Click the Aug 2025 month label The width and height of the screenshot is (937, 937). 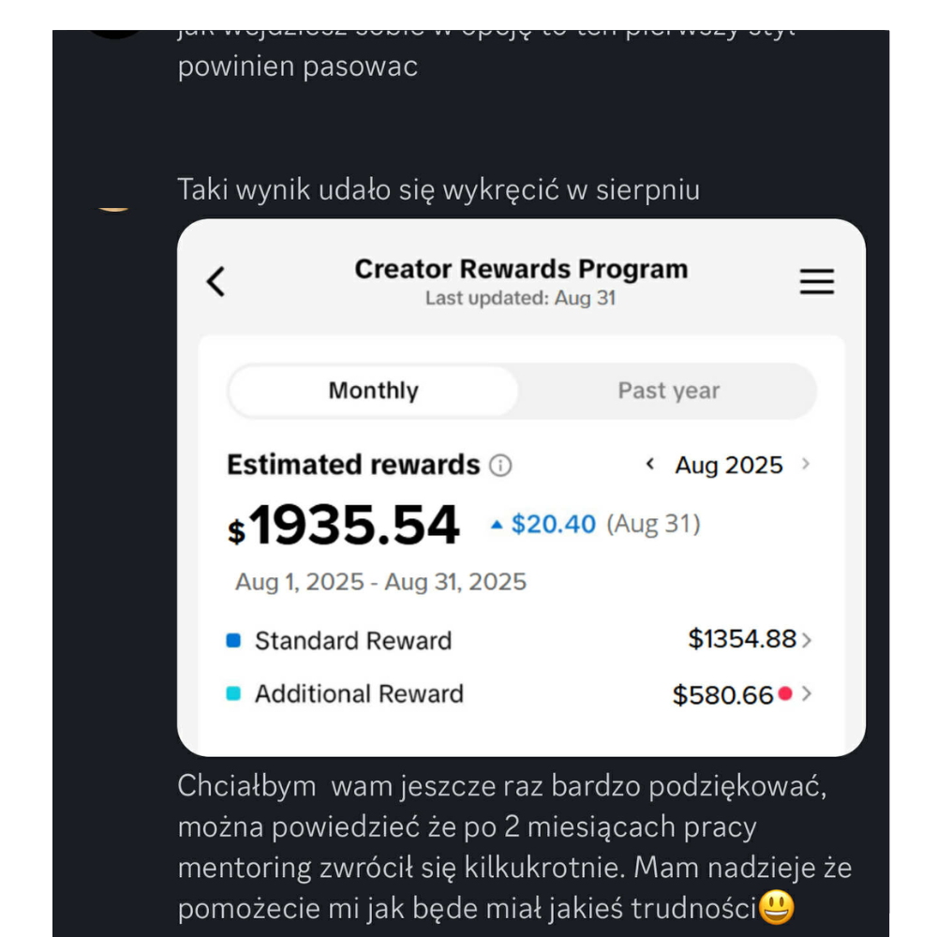(729, 466)
